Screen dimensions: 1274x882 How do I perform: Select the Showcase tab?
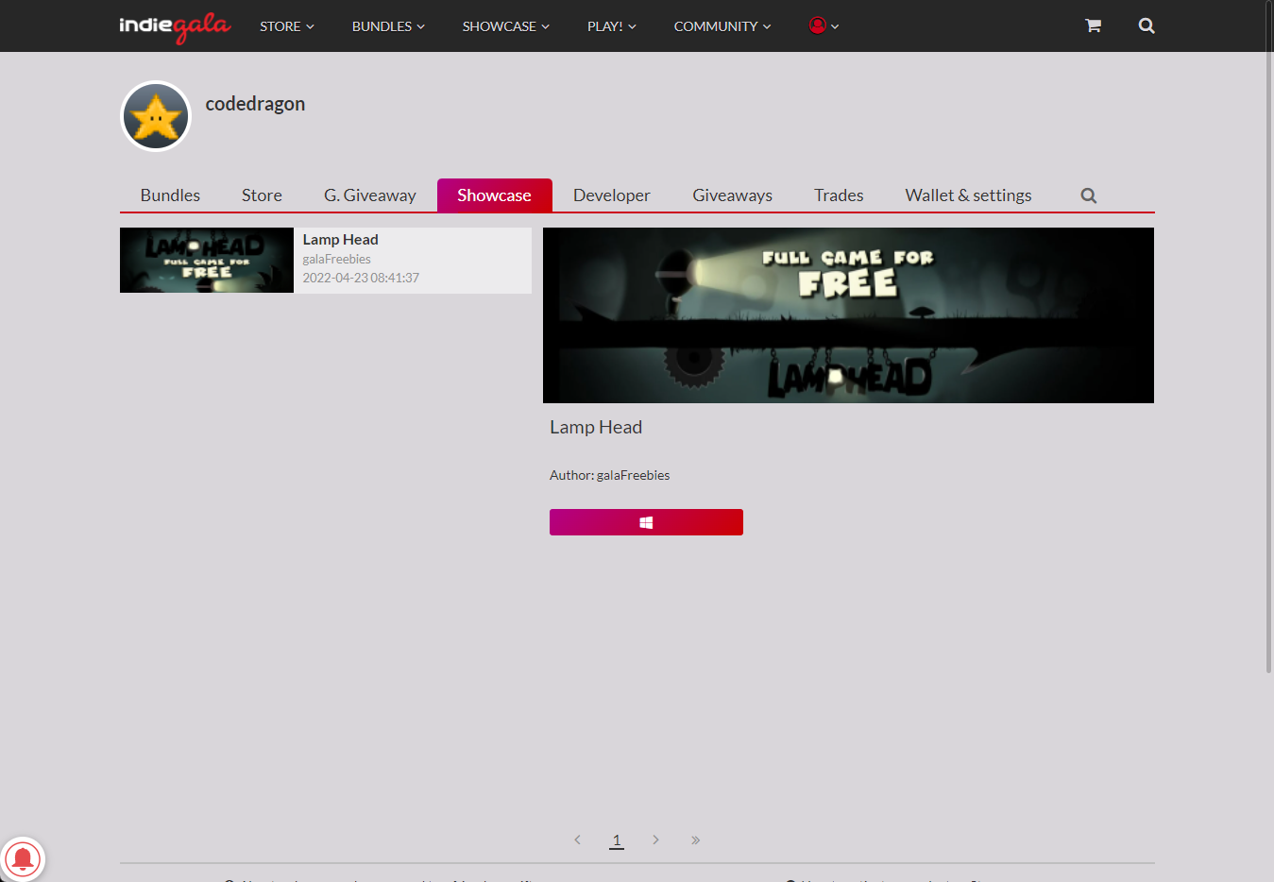494,195
